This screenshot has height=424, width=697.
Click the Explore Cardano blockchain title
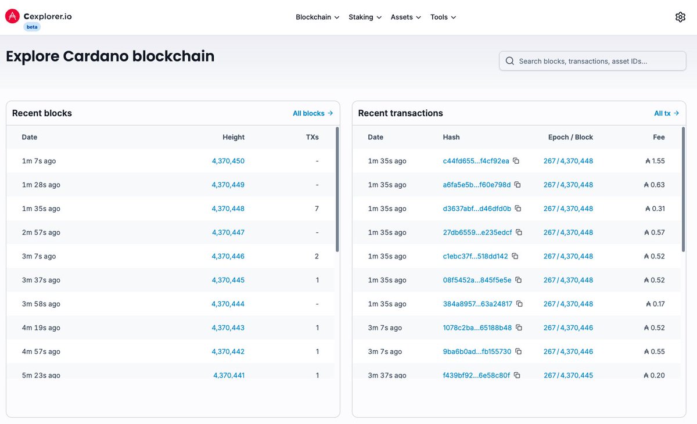110,56
